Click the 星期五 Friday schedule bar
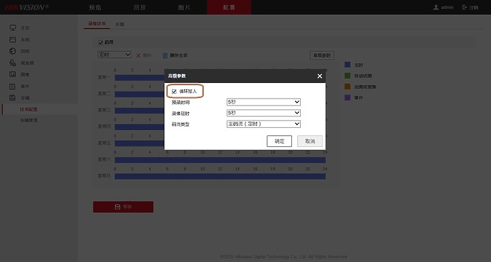 [139, 144]
